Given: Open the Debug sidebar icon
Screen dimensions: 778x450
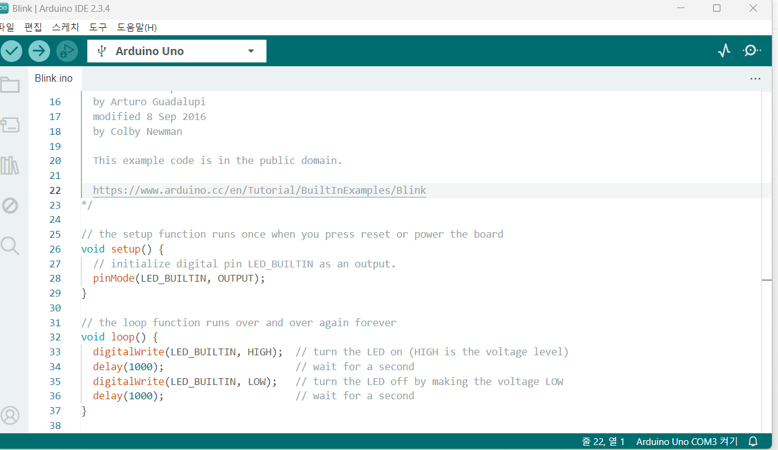Looking at the screenshot, I should 9,206.
